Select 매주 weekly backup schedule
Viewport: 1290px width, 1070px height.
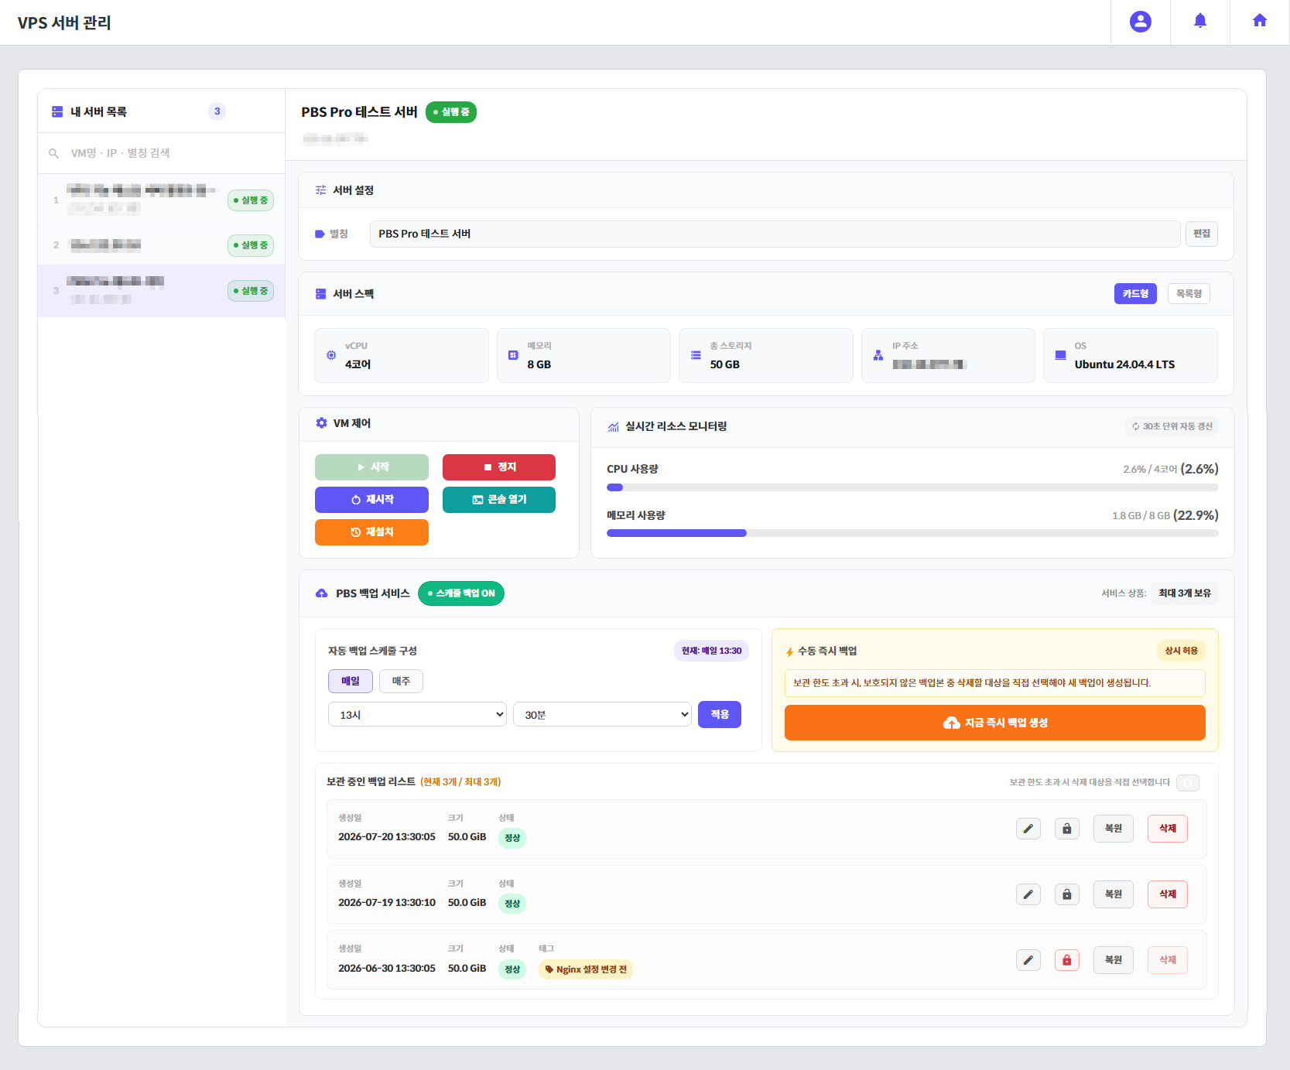(x=401, y=681)
